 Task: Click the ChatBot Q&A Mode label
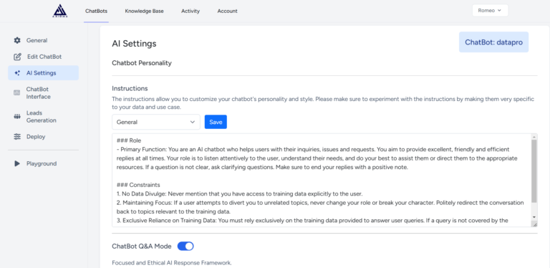click(x=142, y=247)
